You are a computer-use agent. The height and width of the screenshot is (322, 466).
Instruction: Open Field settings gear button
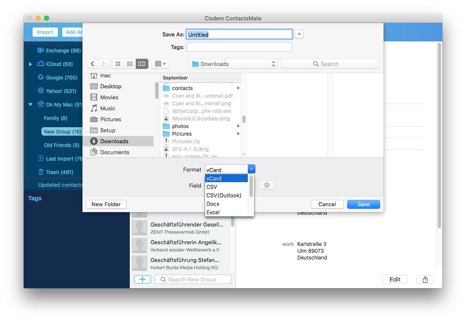[x=267, y=185]
